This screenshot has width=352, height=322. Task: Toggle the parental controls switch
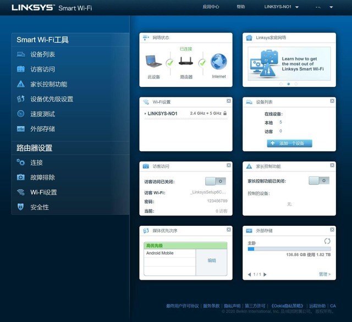(x=319, y=181)
